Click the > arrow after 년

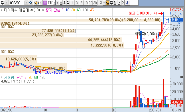tap(123, 3)
